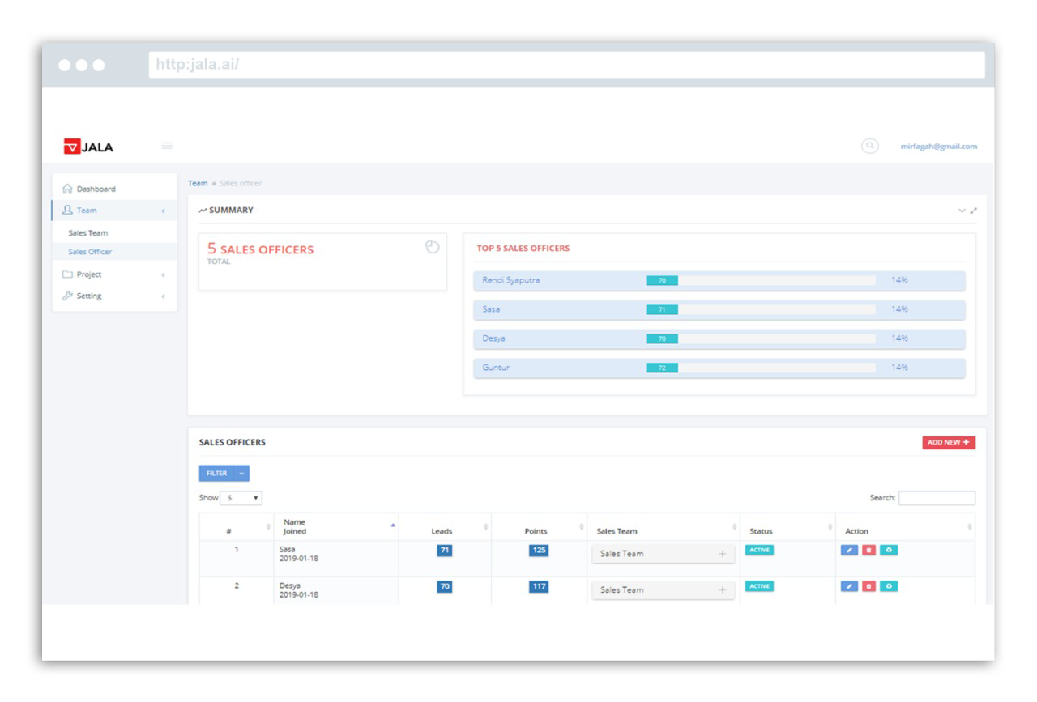Open the FILTER dropdown arrow

coord(241,474)
